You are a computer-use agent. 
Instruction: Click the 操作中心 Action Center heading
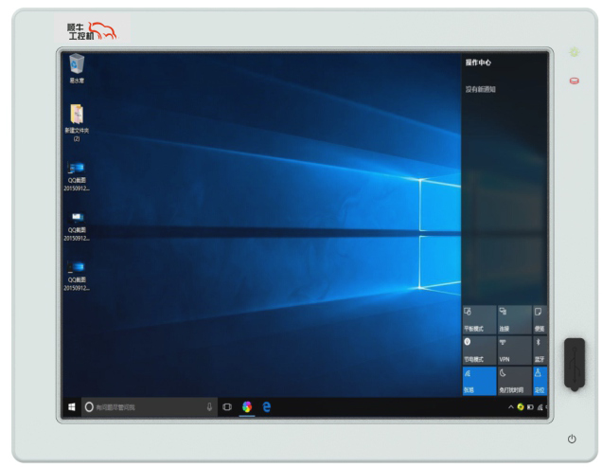[x=478, y=63]
